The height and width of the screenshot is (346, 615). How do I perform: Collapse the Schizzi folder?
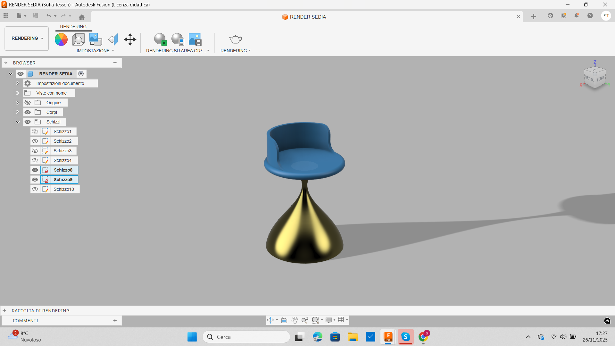tap(18, 122)
